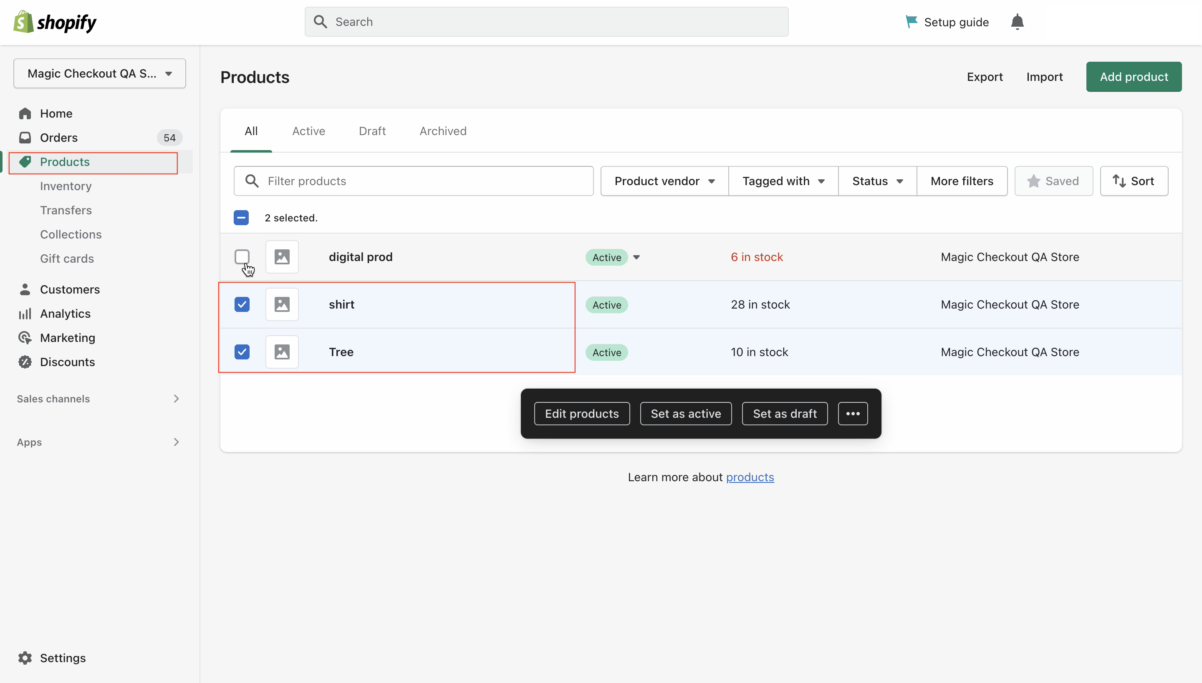
Task: Expand the Status filter dropdown
Action: [878, 181]
